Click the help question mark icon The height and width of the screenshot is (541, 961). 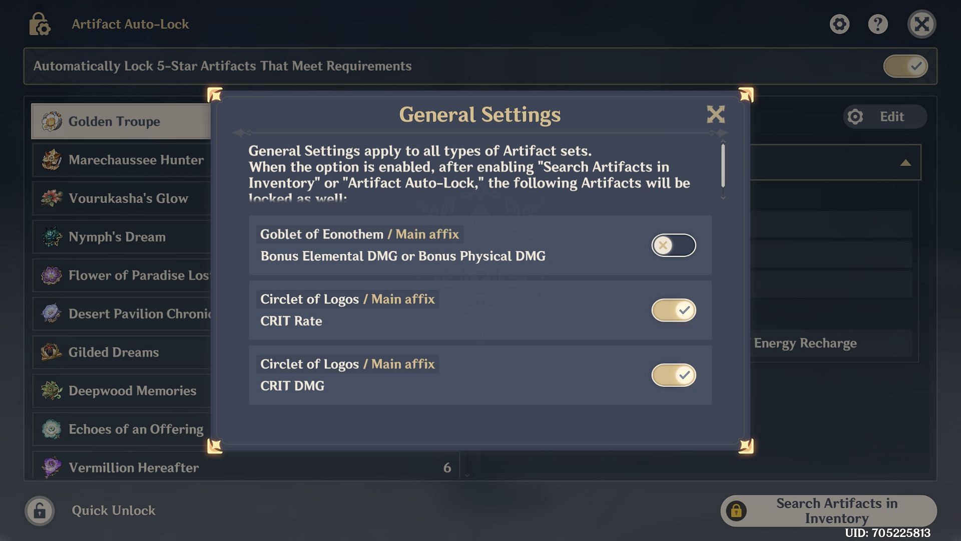point(878,25)
